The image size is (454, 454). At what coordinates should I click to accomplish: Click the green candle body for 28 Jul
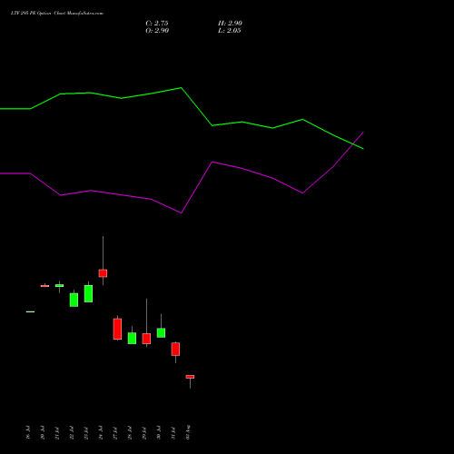coord(132,339)
